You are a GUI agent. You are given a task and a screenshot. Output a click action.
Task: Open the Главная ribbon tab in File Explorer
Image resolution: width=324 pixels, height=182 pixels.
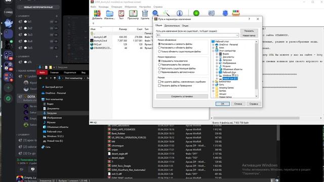pos(54,72)
